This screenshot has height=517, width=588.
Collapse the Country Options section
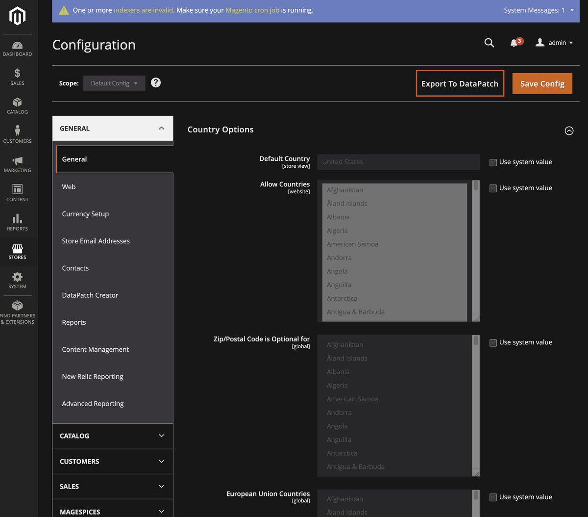(569, 130)
